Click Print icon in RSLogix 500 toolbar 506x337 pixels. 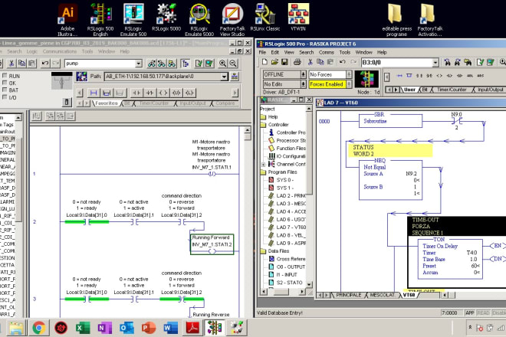[297, 62]
